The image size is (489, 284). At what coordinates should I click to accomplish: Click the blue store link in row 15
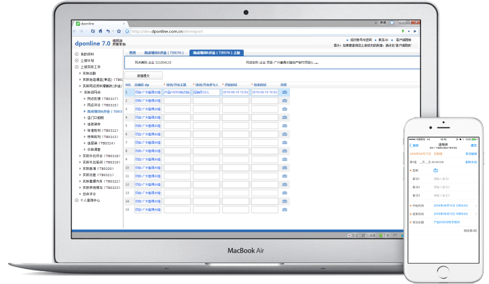[x=148, y=210]
